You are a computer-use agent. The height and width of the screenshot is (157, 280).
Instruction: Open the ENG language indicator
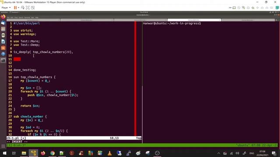[x=252, y=153]
